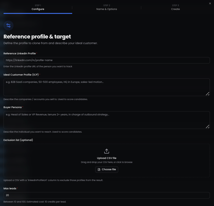Viewport: 214px width, 206px height.
Task: Click the sliders configure icon
Action: [x=8, y=26]
